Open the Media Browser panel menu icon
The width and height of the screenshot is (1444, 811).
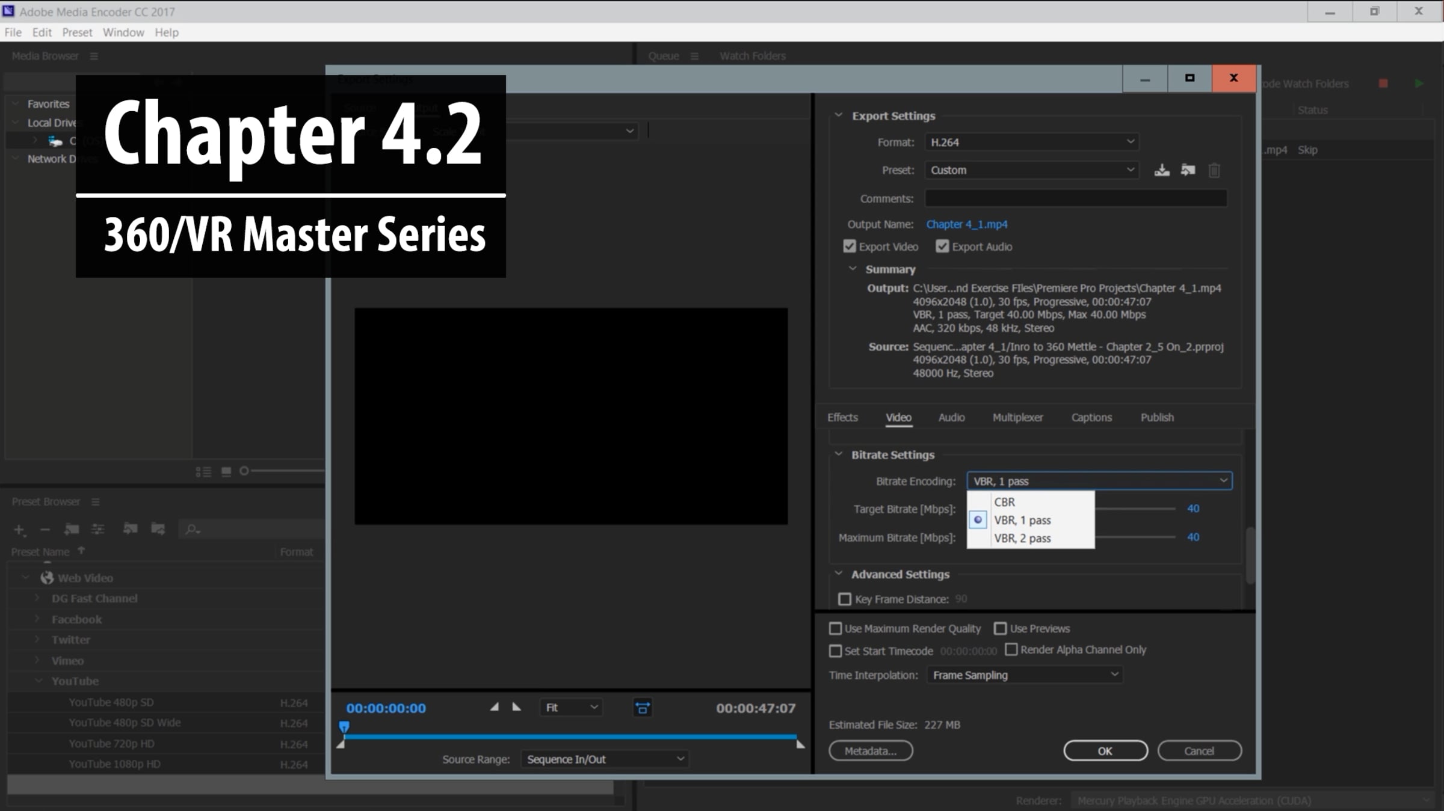94,56
